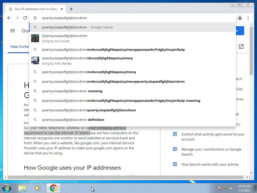Image resolution: width=257 pixels, height=193 pixels.
Task: Select the 'Song by Ara Coiset' suggestion
Action: tap(133, 38)
